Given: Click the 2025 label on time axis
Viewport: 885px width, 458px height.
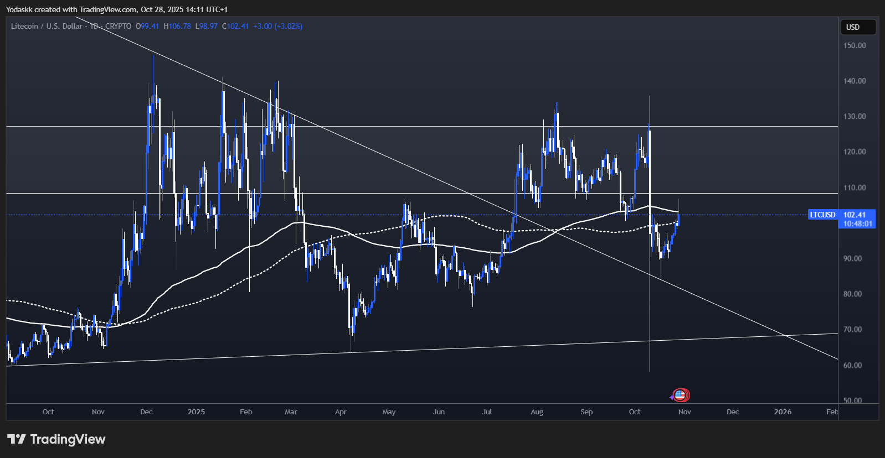Looking at the screenshot, I should [x=196, y=412].
